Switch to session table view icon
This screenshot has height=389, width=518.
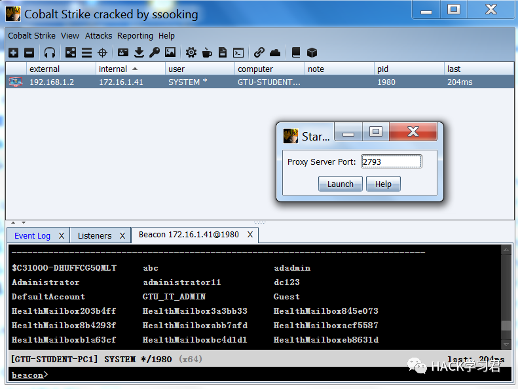click(x=86, y=52)
